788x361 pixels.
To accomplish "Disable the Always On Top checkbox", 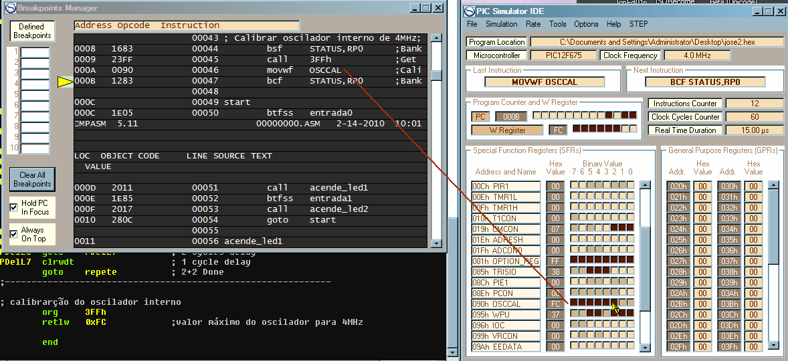I will click(13, 234).
